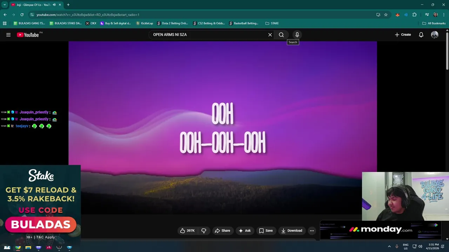Open the YouTube guide hamburger menu
Viewport: 449px width, 252px height.
tap(8, 35)
